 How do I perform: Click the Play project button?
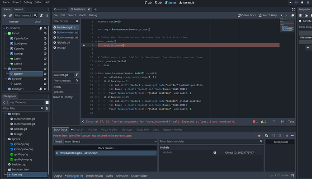[290, 2]
